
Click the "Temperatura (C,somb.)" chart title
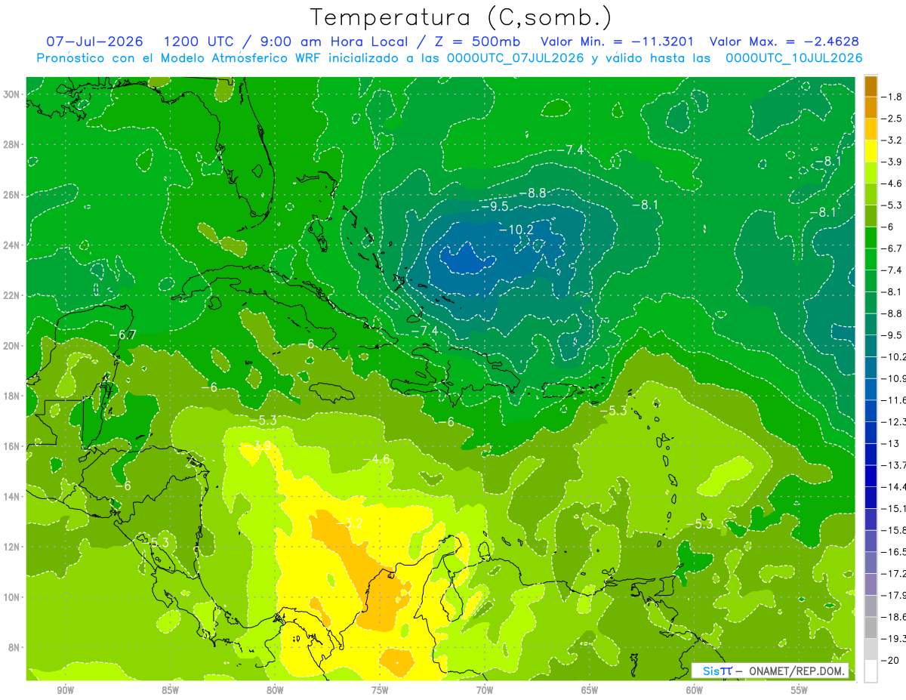461,17
